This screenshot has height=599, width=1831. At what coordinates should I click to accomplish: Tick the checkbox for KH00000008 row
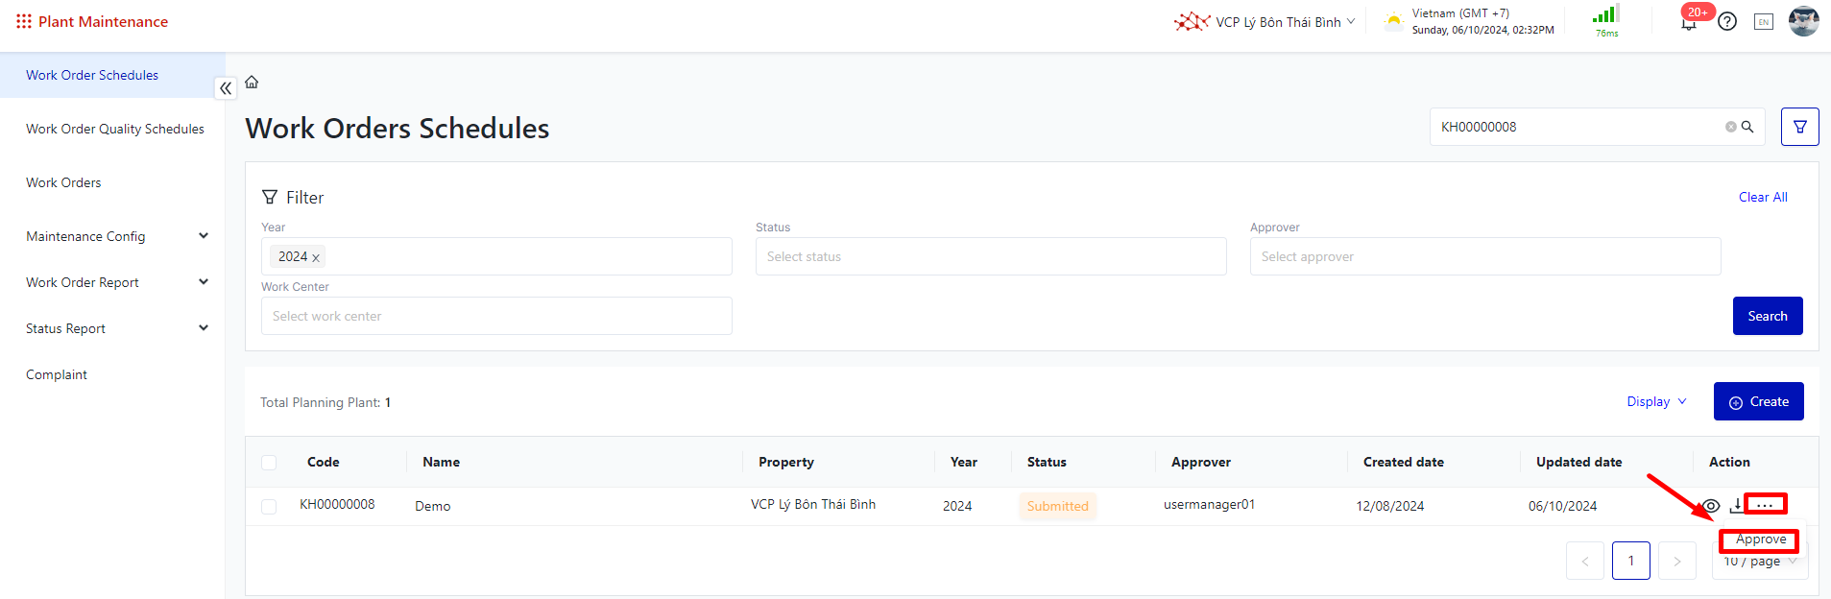[269, 506]
